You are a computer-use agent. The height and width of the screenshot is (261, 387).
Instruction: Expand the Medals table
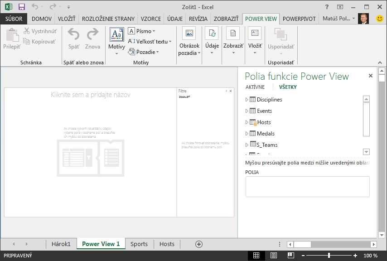[x=247, y=134]
